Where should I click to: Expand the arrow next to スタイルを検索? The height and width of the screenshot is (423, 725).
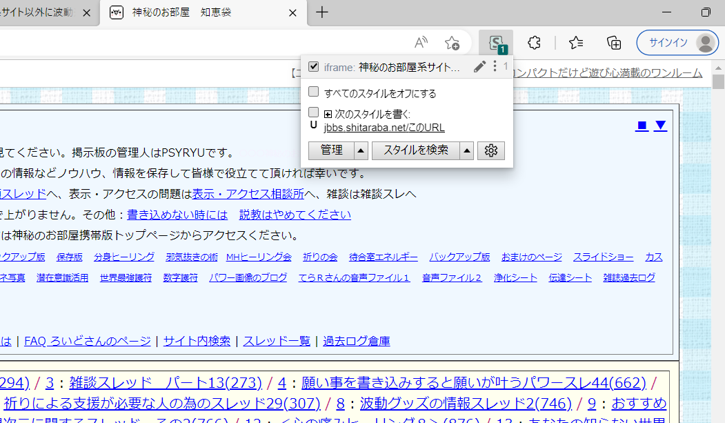(x=467, y=150)
